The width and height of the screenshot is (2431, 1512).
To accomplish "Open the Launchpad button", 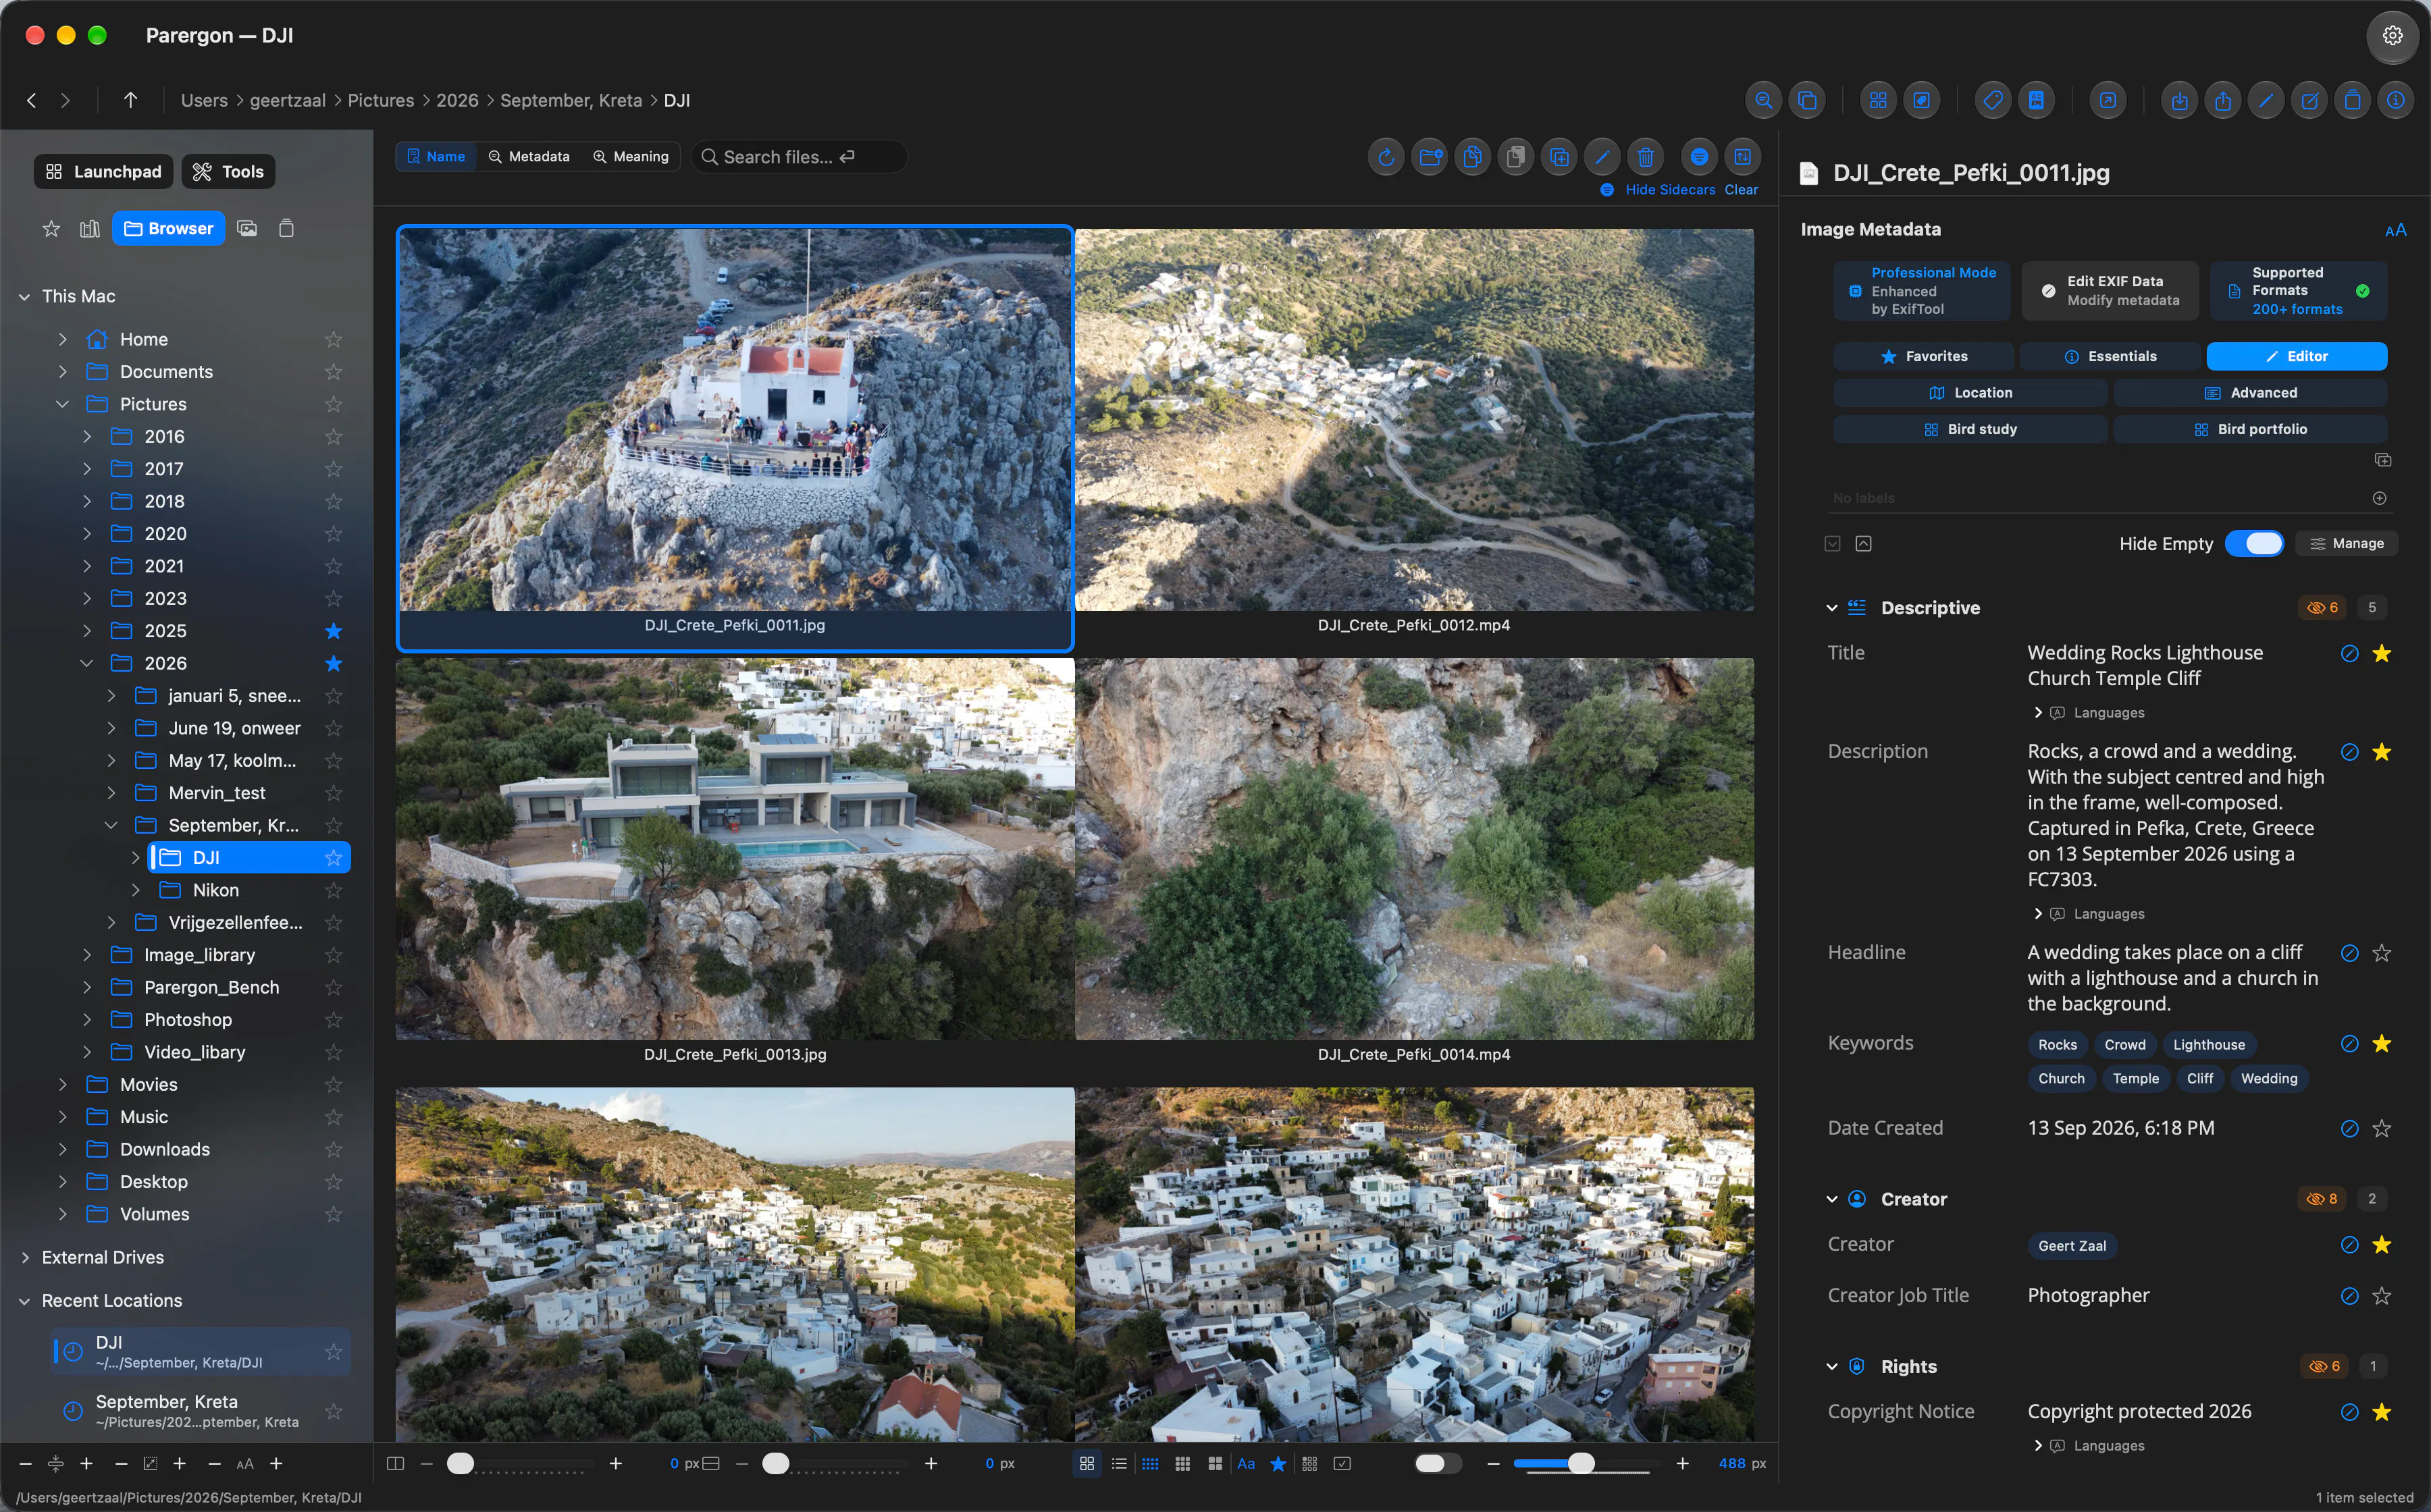I will 104,172.
